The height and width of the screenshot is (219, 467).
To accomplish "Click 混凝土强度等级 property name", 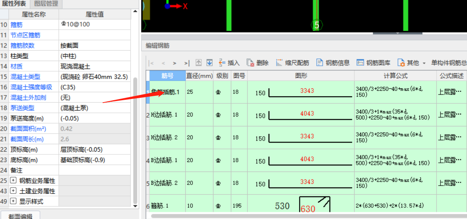I will [31, 87].
